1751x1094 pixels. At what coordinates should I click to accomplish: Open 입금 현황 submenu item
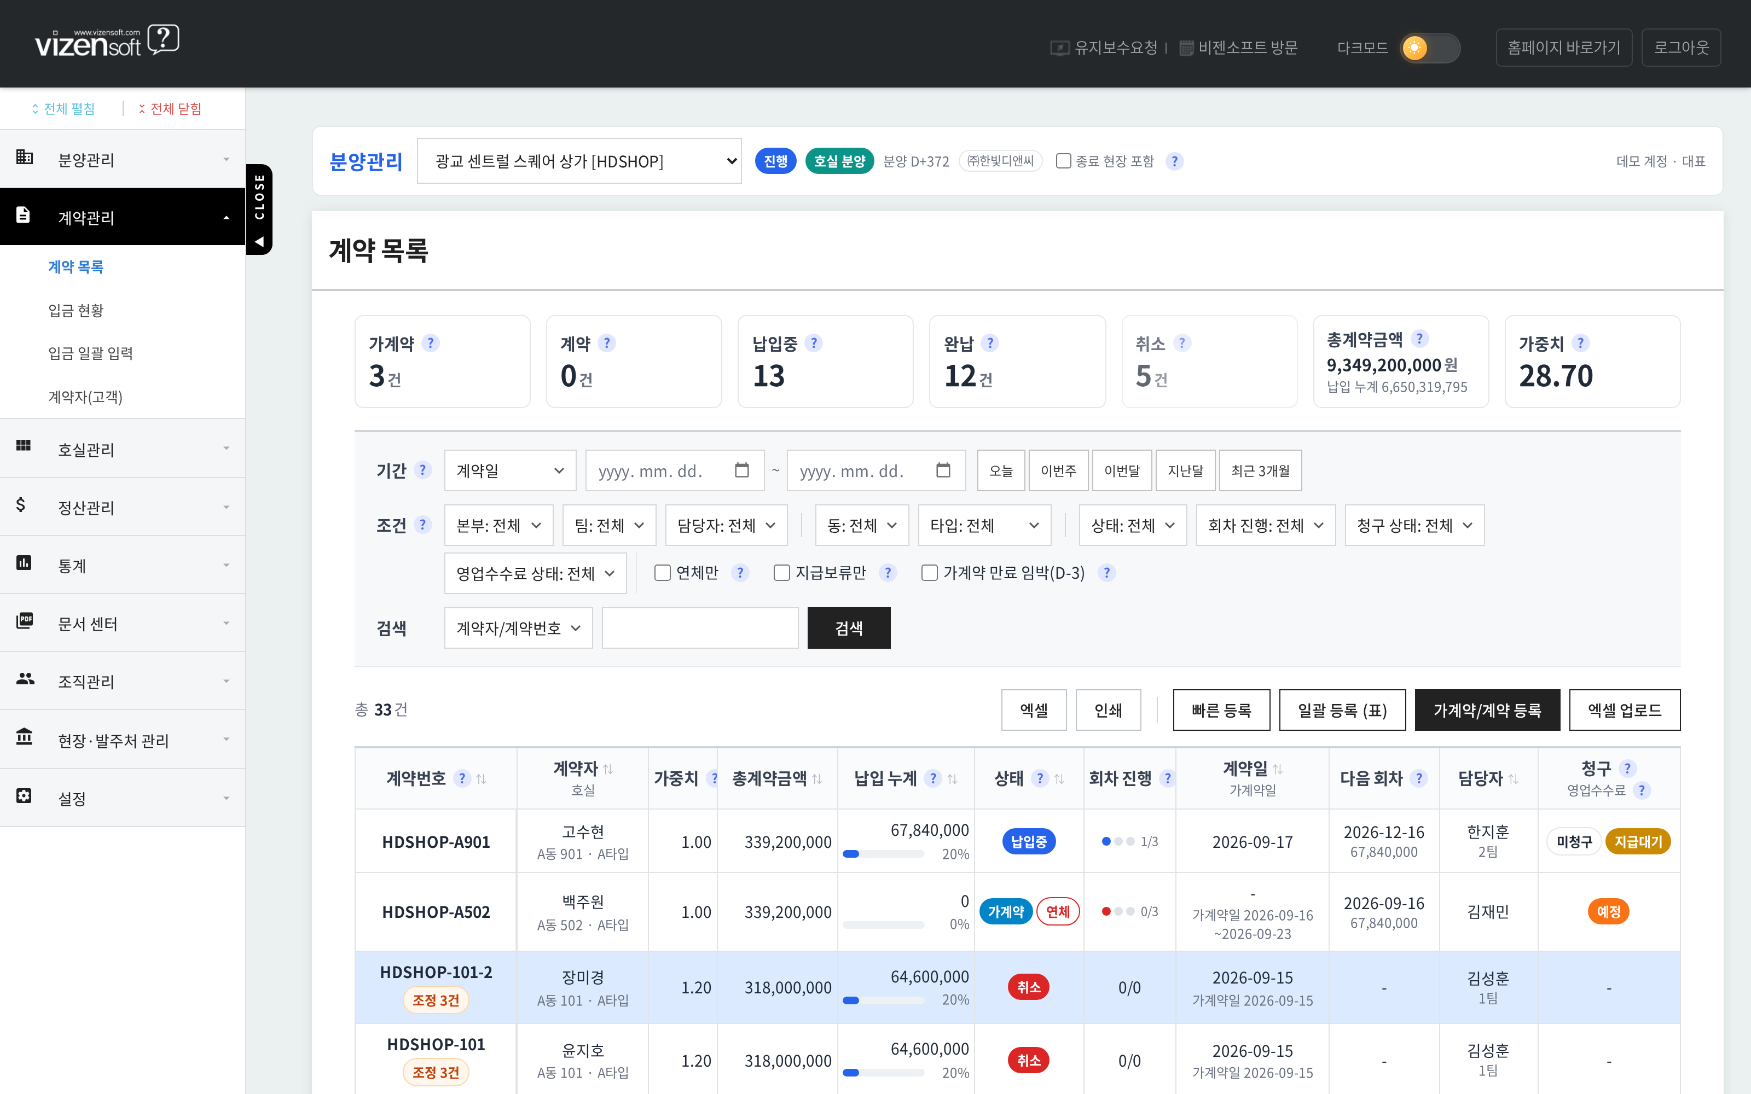[x=76, y=310]
